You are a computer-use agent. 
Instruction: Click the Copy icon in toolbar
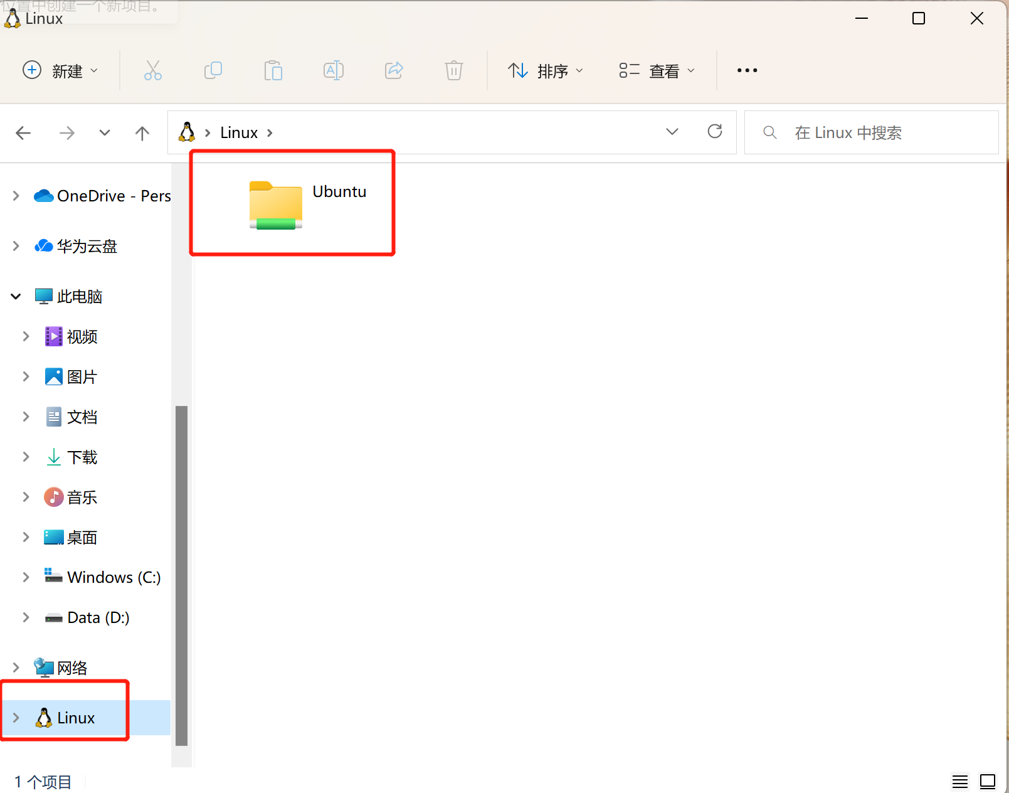213,70
